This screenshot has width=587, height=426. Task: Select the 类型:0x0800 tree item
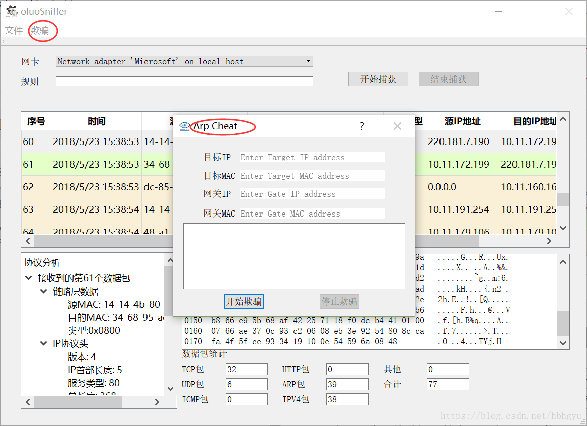point(94,330)
